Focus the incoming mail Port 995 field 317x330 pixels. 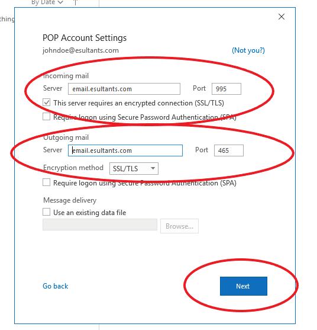227,89
